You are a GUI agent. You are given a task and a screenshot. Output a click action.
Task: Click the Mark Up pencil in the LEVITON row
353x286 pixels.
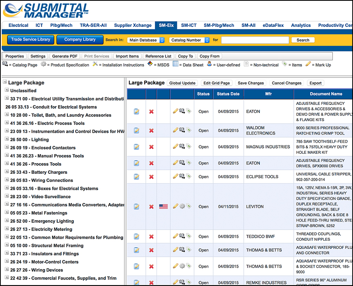(x=176, y=206)
